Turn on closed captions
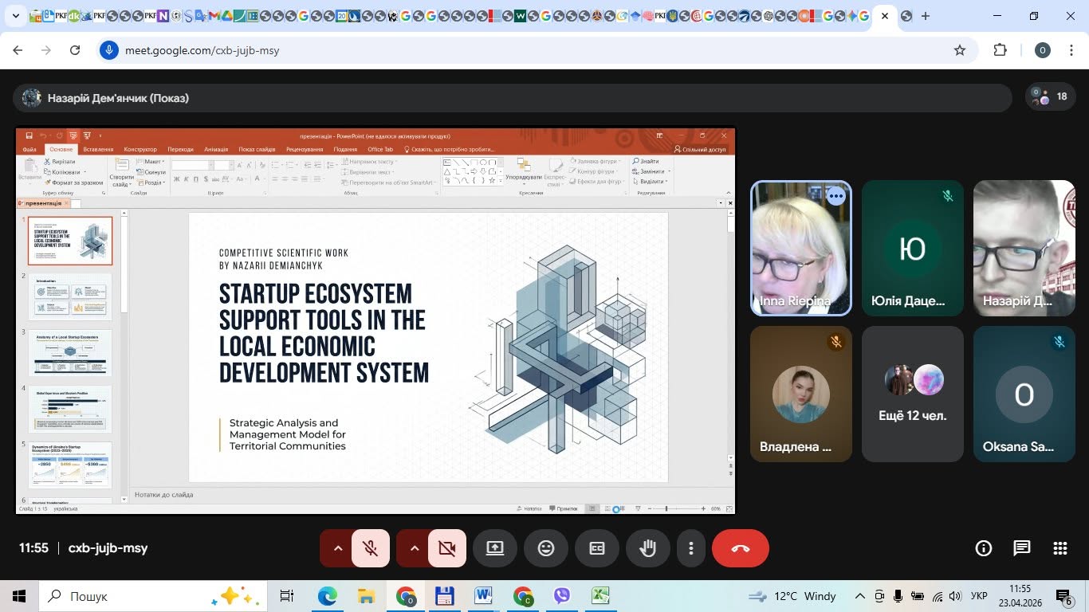This screenshot has height=612, width=1089. tap(597, 548)
